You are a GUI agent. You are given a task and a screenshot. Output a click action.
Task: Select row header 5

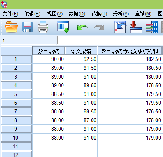pos(16,94)
